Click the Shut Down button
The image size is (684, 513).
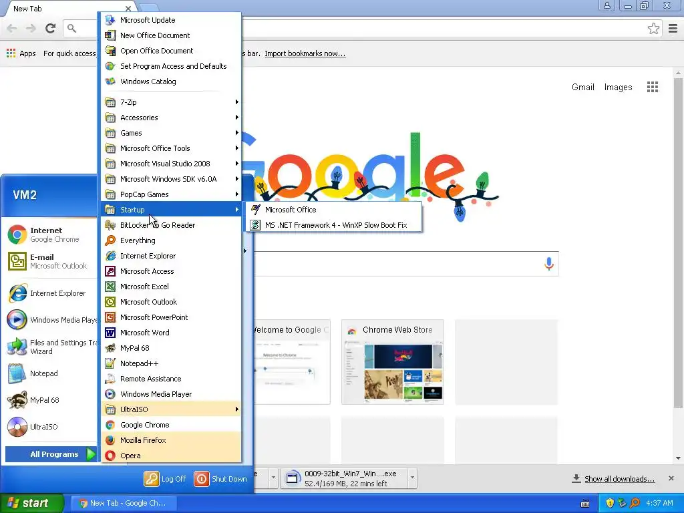220,479
